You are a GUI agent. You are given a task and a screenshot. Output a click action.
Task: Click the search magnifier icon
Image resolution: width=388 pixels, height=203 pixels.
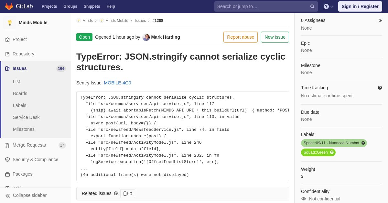312,6
